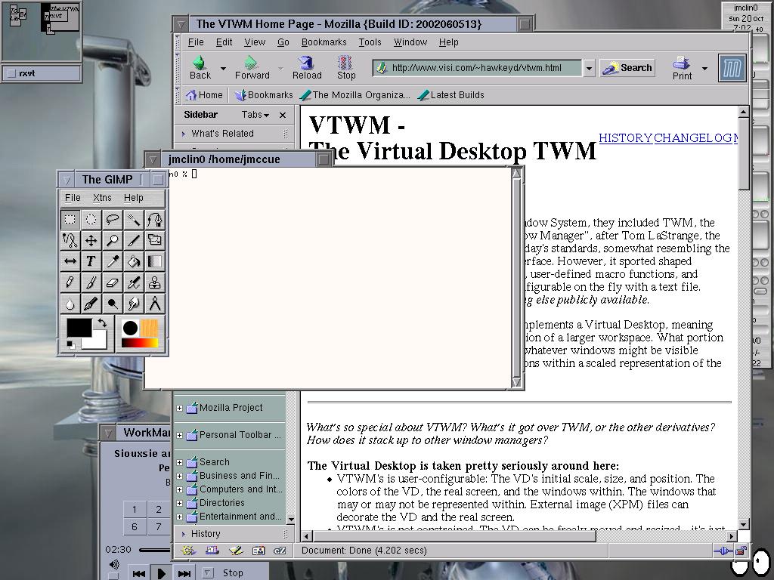Select the Transform tool in GIMP
774x580 pixels.
[x=154, y=240]
